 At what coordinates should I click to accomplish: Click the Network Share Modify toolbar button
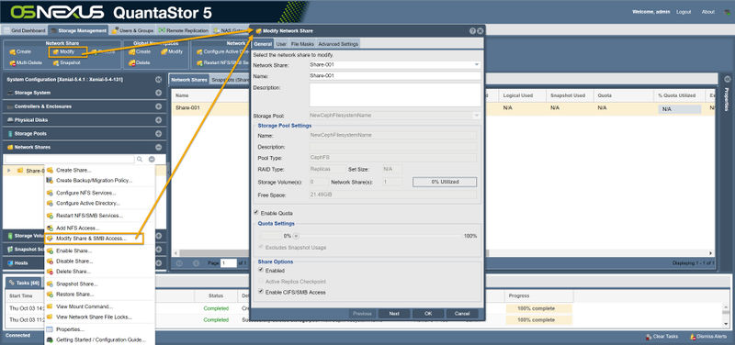(67, 51)
